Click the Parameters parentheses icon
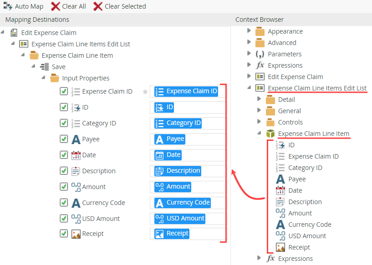 pyautogui.click(x=260, y=54)
